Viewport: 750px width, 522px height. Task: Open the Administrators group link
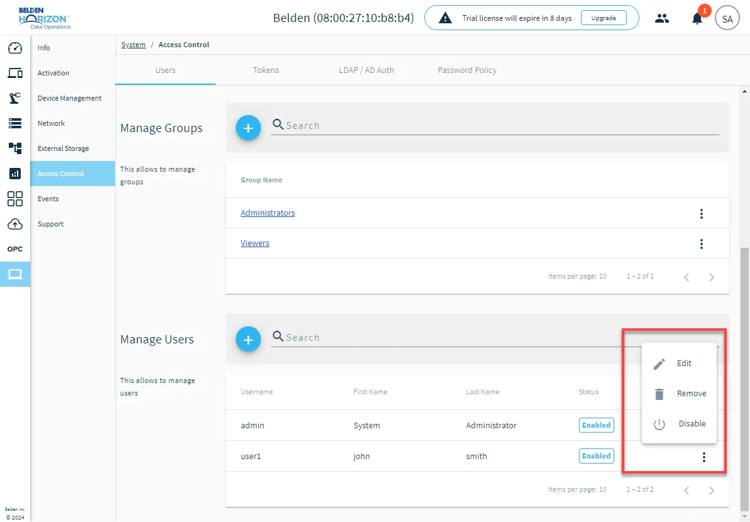(x=268, y=213)
